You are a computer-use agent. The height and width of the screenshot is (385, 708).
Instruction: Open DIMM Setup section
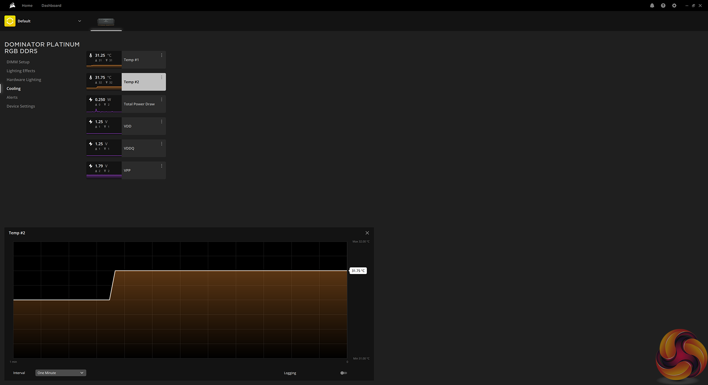click(x=18, y=62)
